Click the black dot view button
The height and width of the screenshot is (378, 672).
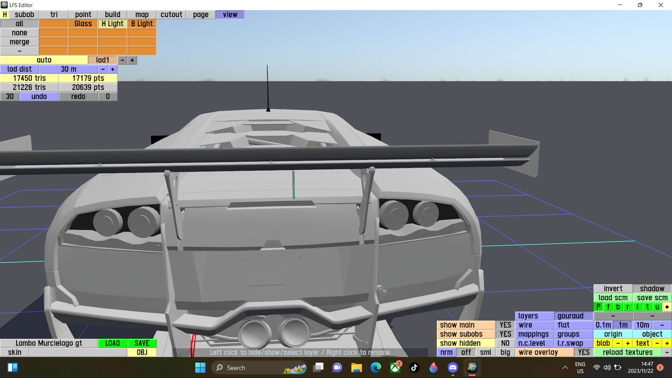click(667, 307)
